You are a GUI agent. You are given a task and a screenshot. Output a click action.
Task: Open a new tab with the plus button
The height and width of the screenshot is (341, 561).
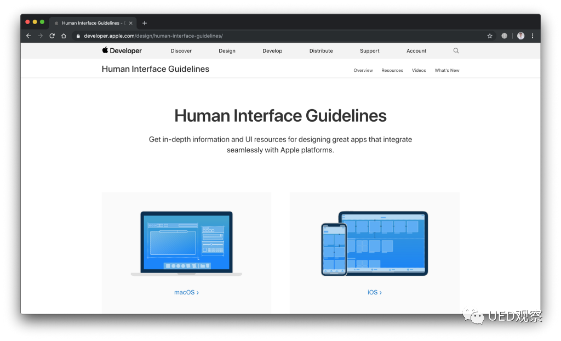(145, 23)
